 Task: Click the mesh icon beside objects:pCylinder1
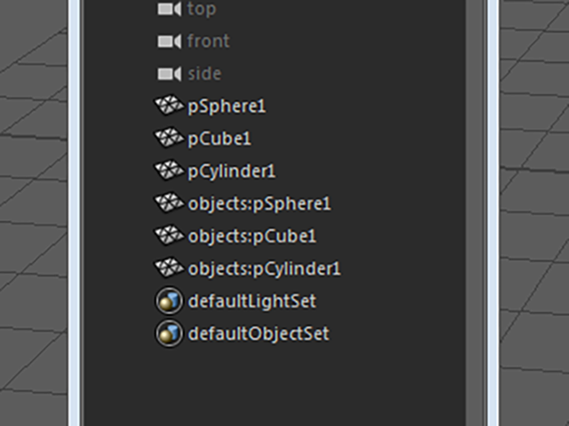click(x=169, y=268)
